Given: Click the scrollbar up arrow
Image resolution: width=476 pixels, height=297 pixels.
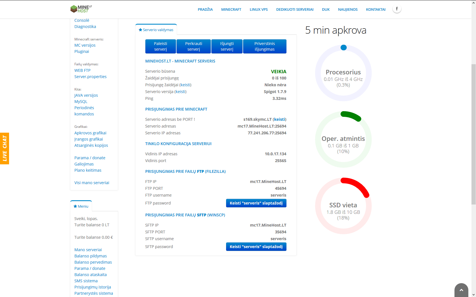Looking at the screenshot, I should [473, 3].
